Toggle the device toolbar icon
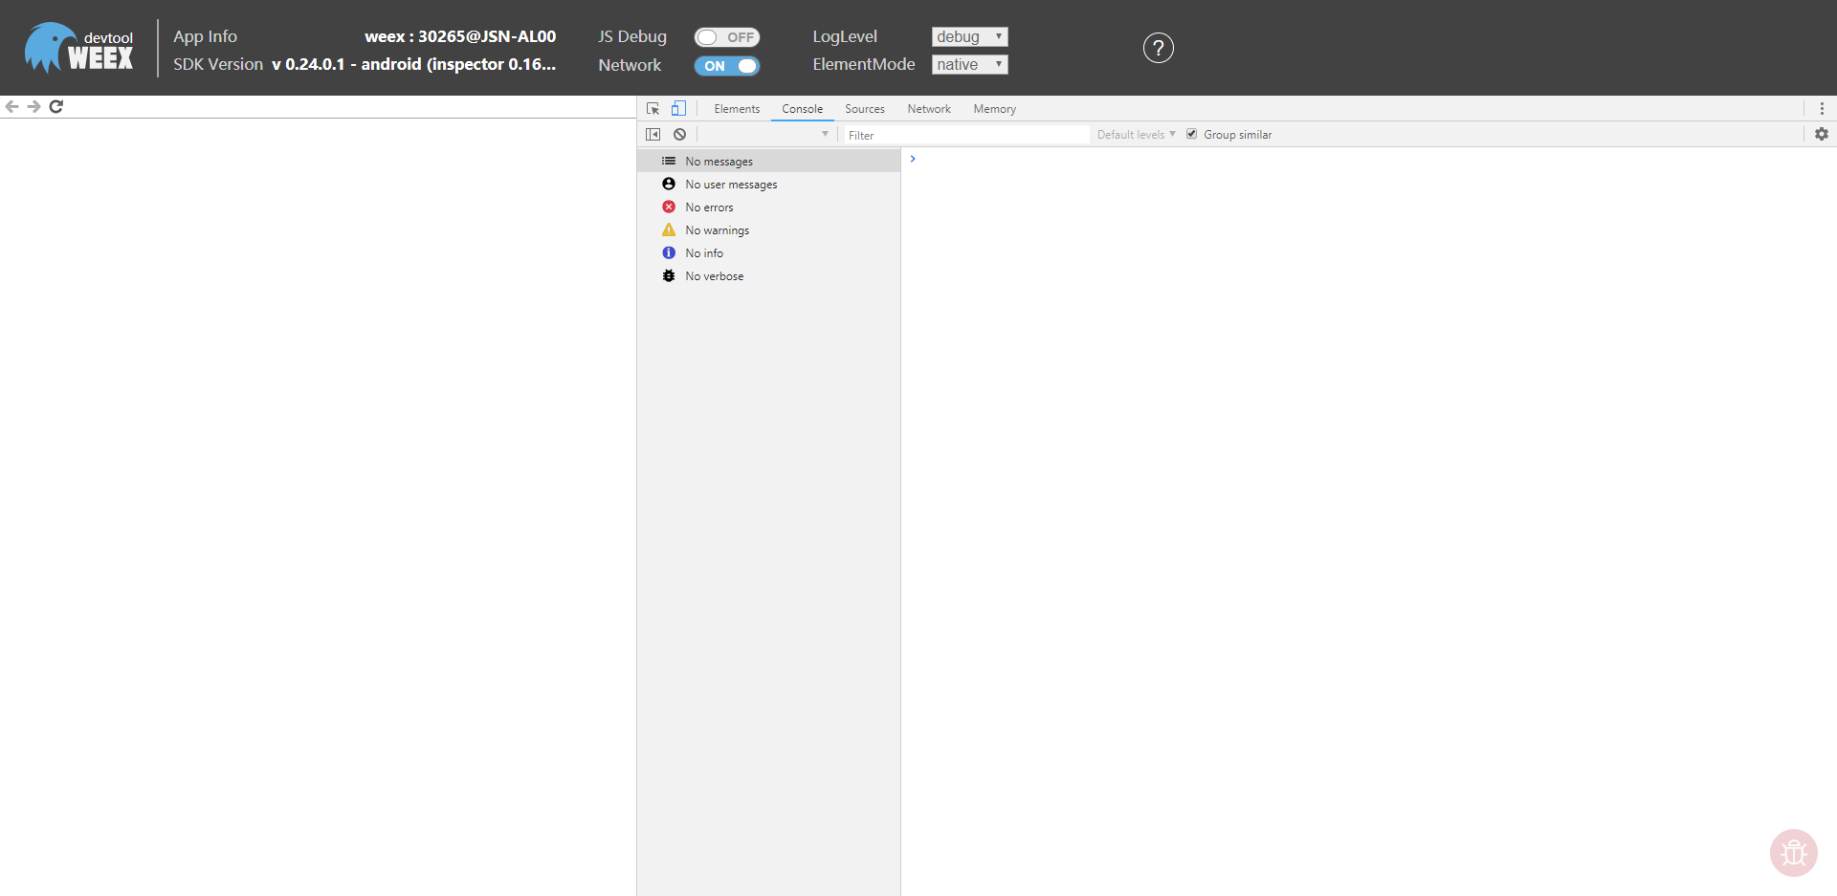 [678, 109]
